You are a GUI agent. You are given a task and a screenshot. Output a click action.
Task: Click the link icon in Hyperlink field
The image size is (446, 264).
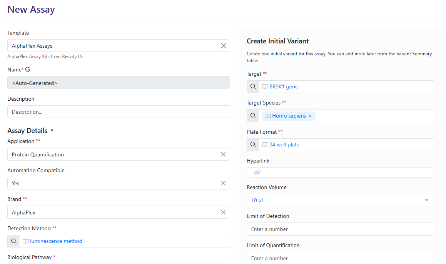[x=257, y=172]
